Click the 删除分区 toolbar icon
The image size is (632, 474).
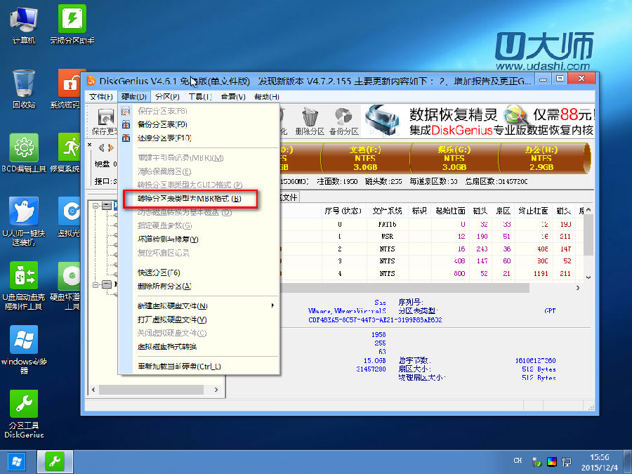pos(310,121)
